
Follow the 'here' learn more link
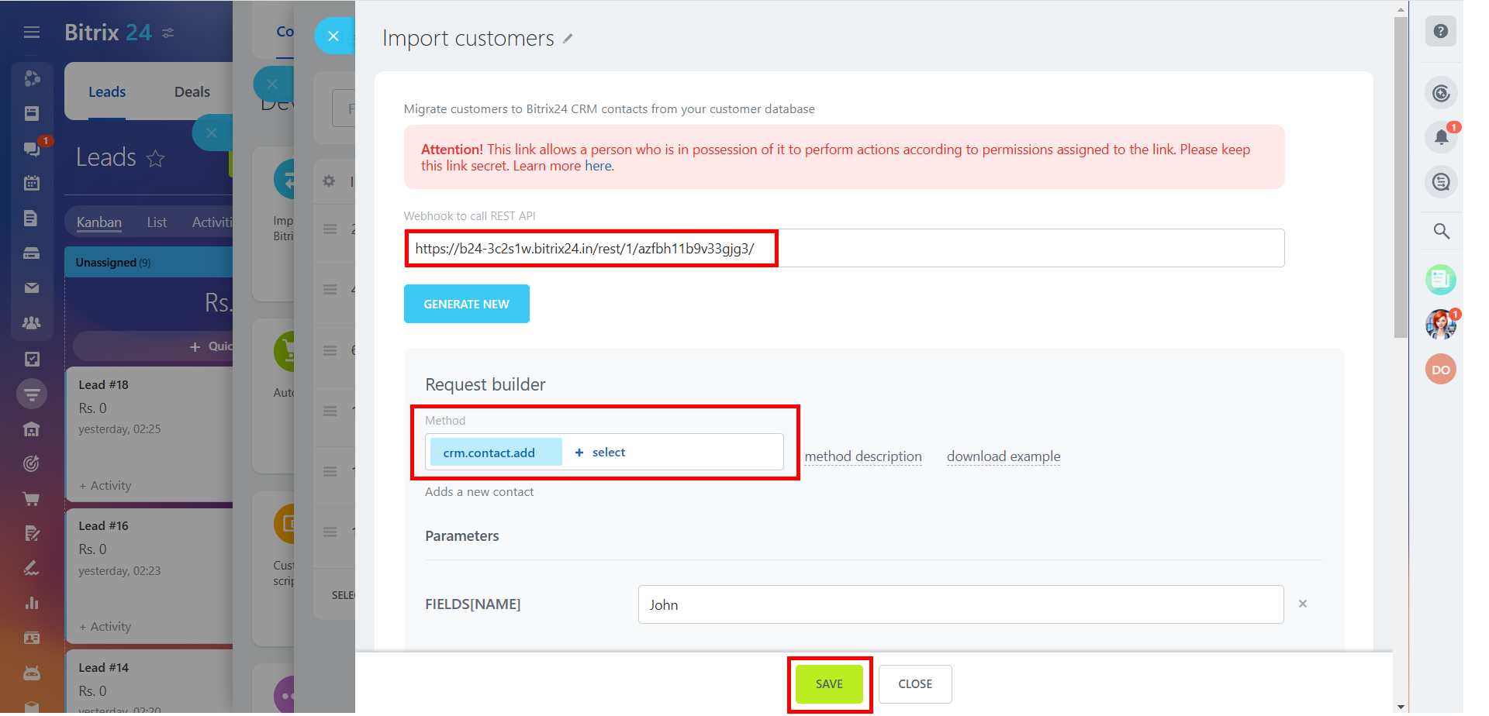598,166
